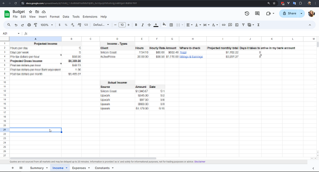Open the Insert menu
Viewport: 319px width, 172px height.
point(43,17)
